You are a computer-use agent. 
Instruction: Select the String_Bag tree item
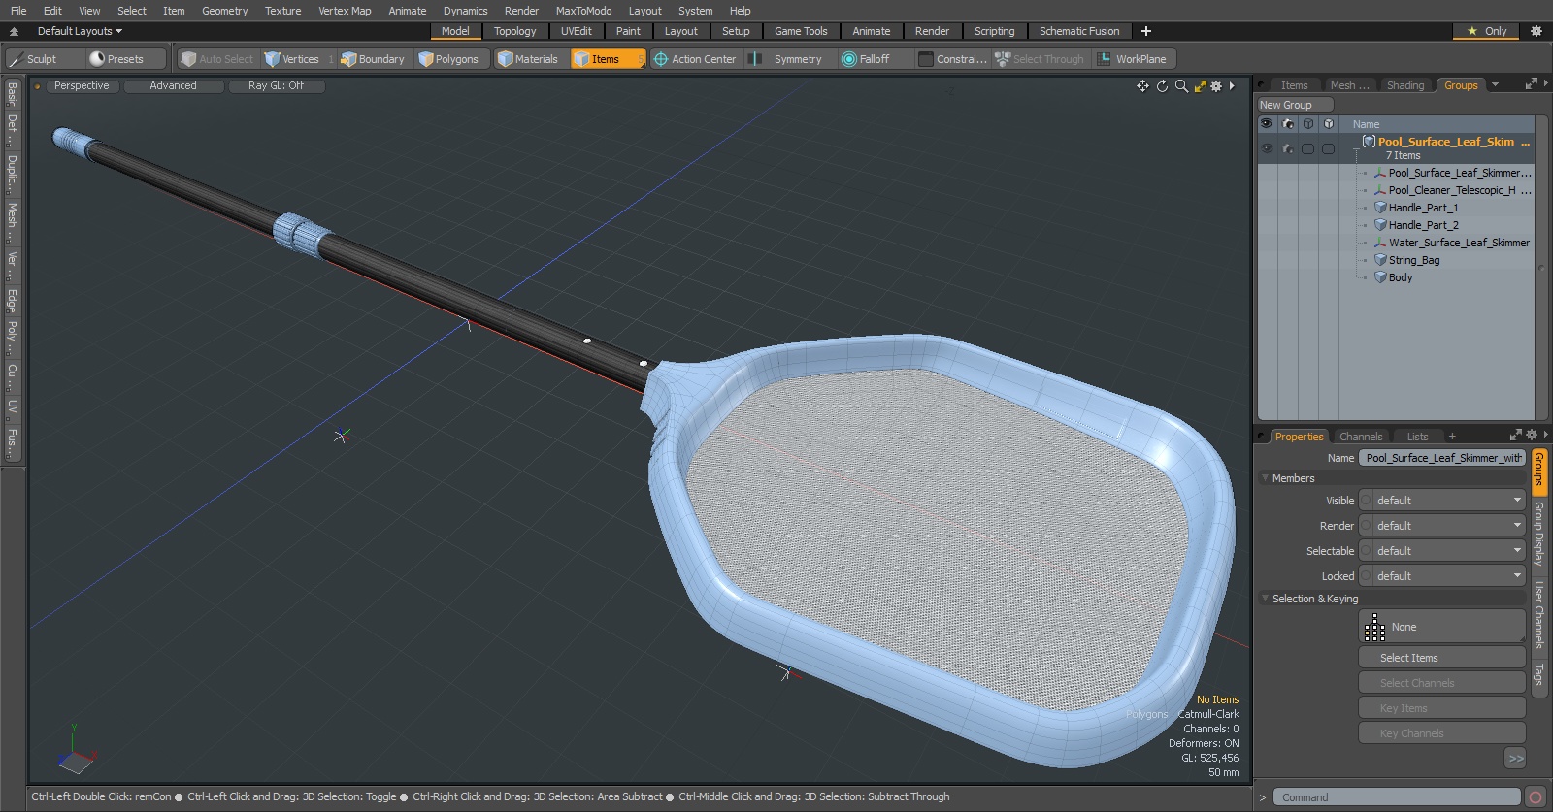(1413, 260)
